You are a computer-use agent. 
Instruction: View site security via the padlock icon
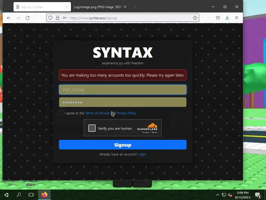[x=58, y=18]
